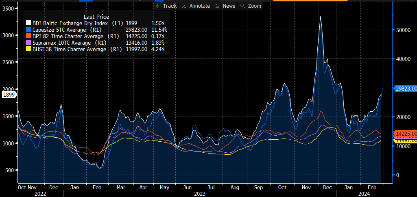Click the 0 right axis label
This screenshot has height=197, width=417.
[397, 175]
